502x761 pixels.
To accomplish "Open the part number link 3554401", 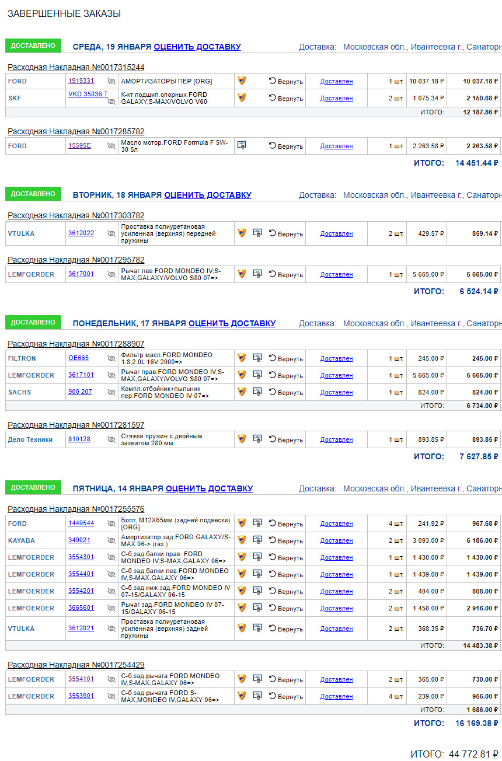I will (81, 574).
